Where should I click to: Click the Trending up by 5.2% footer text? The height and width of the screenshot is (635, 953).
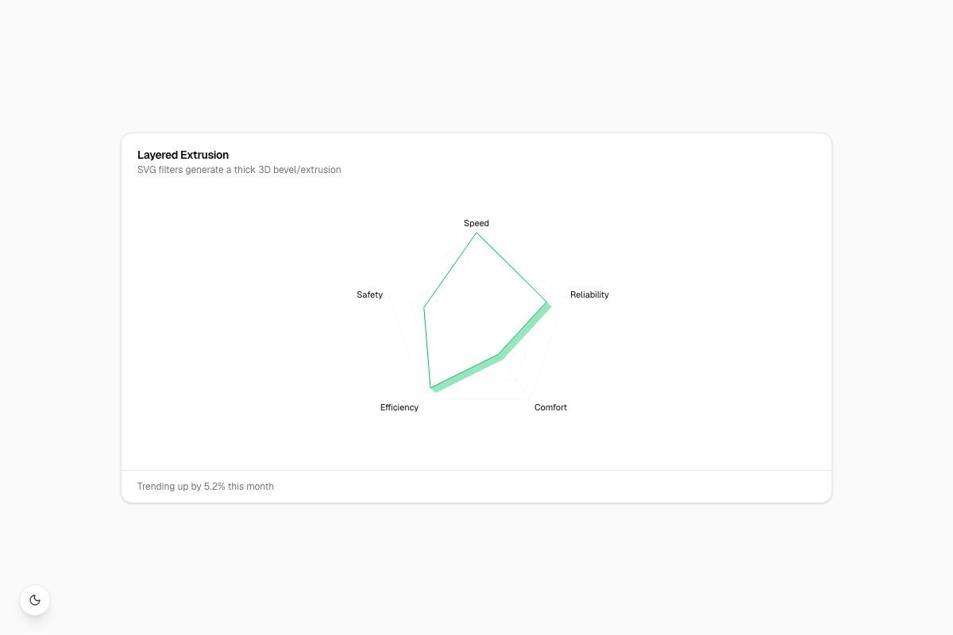(x=206, y=487)
